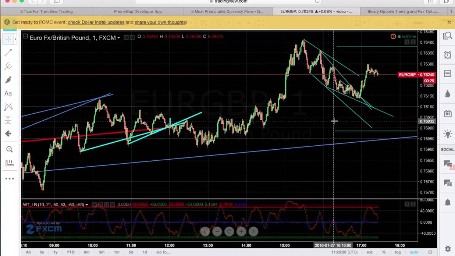Set range to 5y
Screen dimensions: 455x256
tap(42, 252)
